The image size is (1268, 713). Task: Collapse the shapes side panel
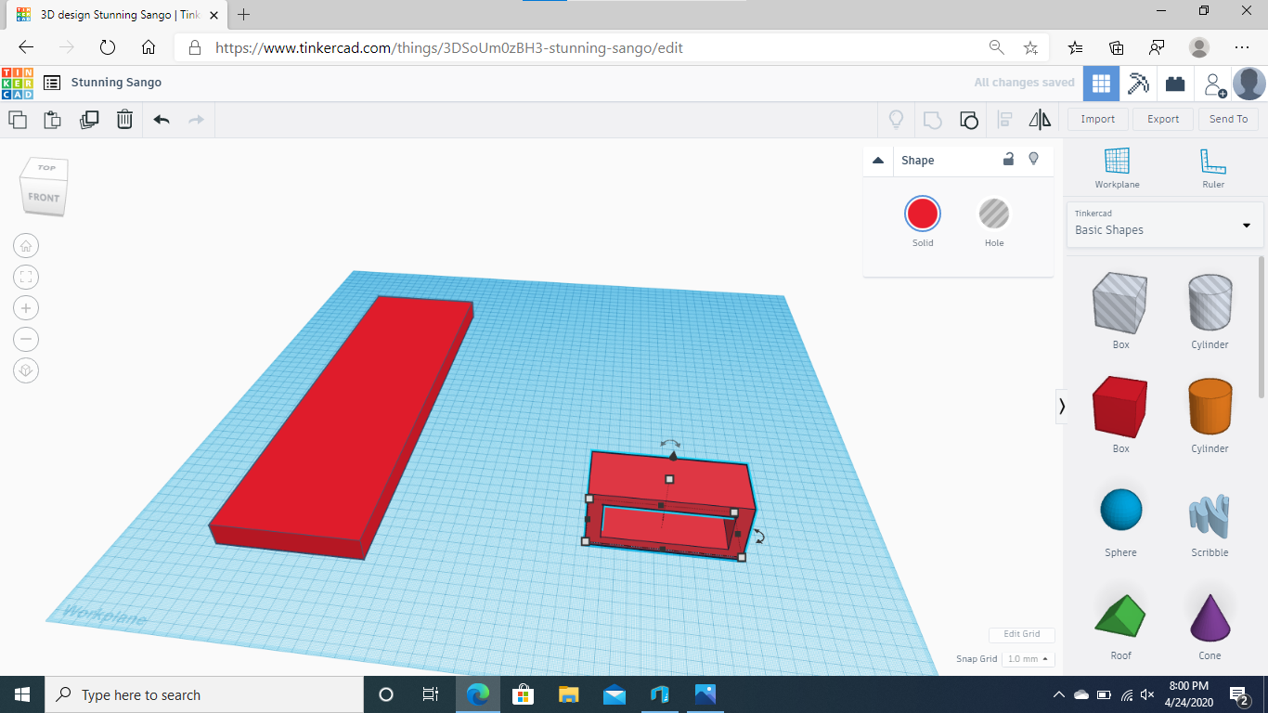tap(1062, 407)
